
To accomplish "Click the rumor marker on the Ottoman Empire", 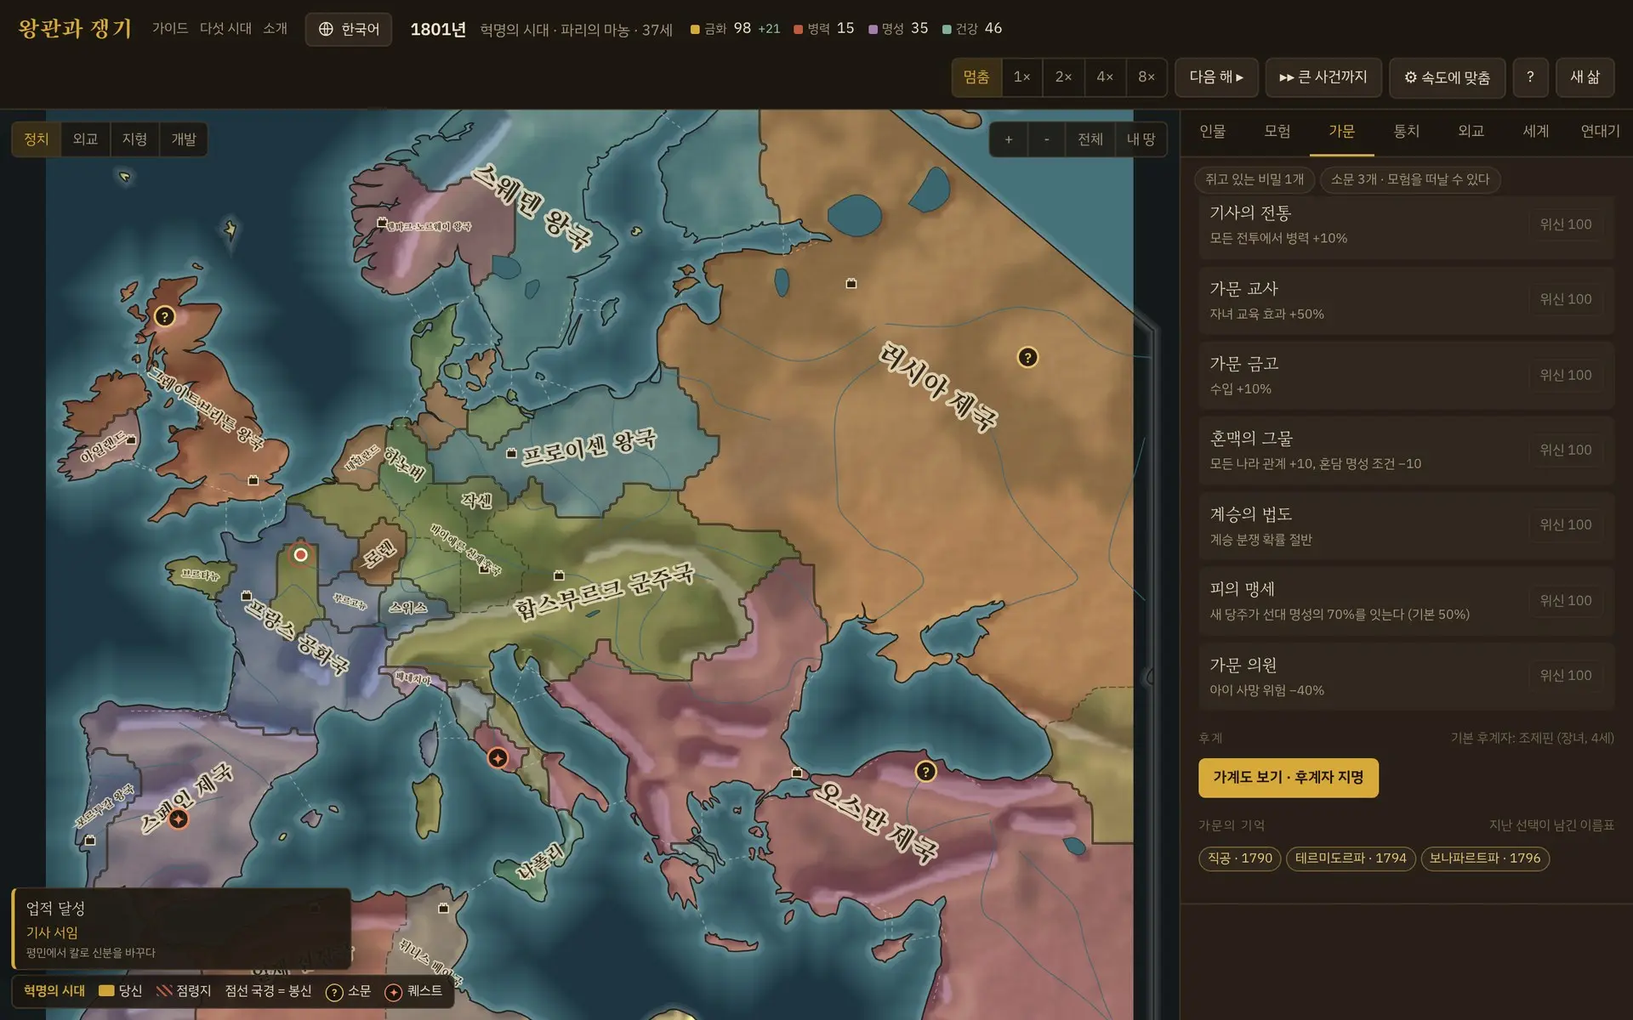I will [x=925, y=771].
